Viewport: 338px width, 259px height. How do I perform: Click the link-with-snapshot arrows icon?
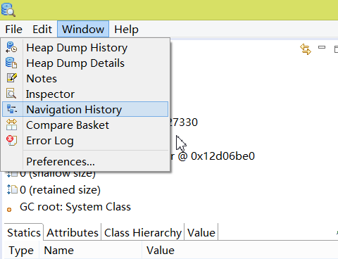pyautogui.click(x=306, y=49)
